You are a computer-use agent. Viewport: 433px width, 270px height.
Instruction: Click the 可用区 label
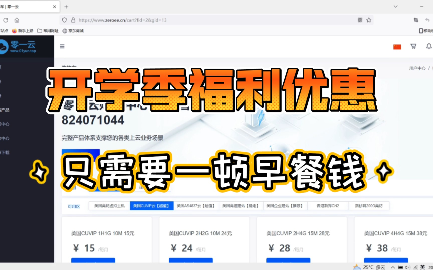[74, 206]
